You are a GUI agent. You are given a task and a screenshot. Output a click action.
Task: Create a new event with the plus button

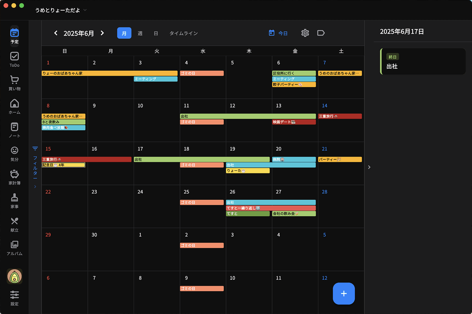pyautogui.click(x=343, y=294)
